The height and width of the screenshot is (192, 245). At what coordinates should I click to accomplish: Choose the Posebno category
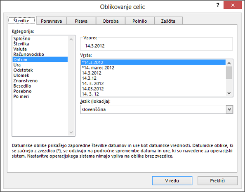pyautogui.click(x=40, y=91)
